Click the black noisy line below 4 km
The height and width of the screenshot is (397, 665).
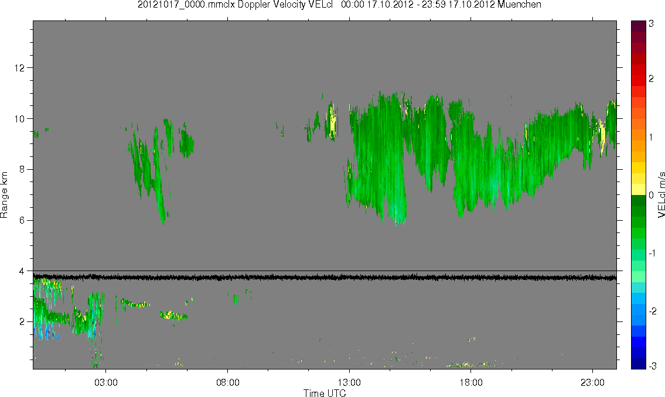click(325, 278)
